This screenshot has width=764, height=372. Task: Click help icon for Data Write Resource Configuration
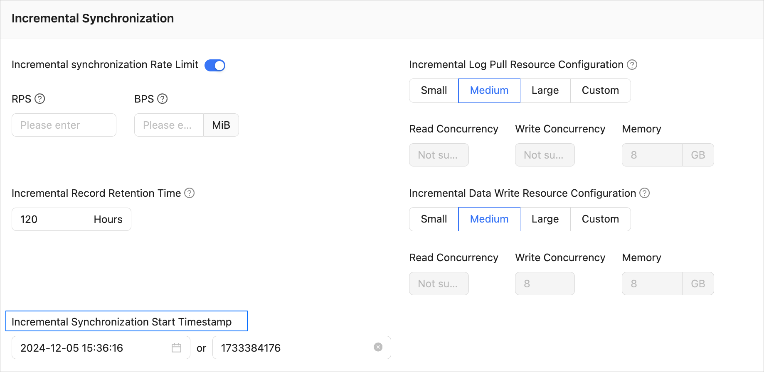coord(644,193)
